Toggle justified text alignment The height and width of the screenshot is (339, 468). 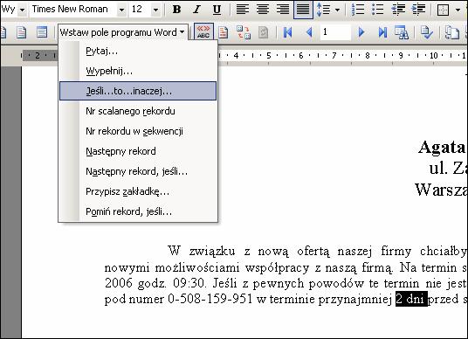303,10
